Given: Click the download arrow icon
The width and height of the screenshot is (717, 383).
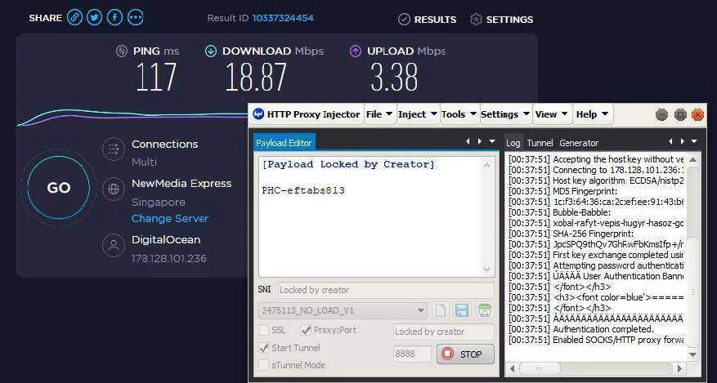Looking at the screenshot, I should coord(211,51).
